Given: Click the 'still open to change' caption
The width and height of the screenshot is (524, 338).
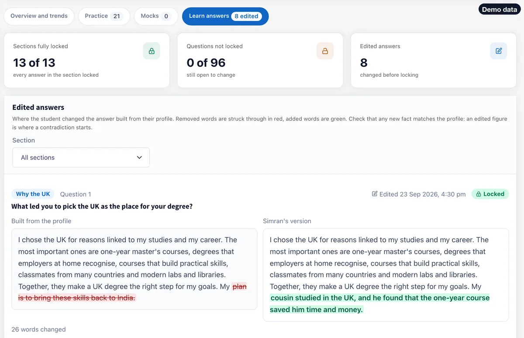Looking at the screenshot, I should pos(211,75).
